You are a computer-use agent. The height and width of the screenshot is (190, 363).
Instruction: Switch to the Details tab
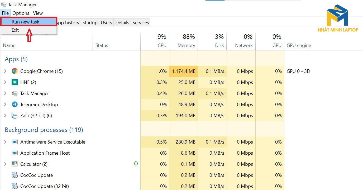[122, 23]
